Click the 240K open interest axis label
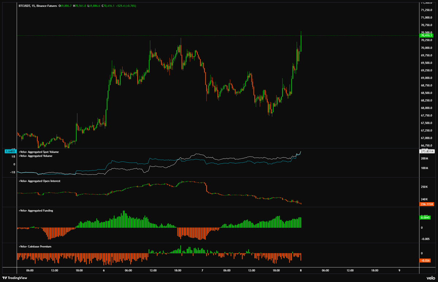This screenshot has width=438, height=282. click(x=424, y=199)
